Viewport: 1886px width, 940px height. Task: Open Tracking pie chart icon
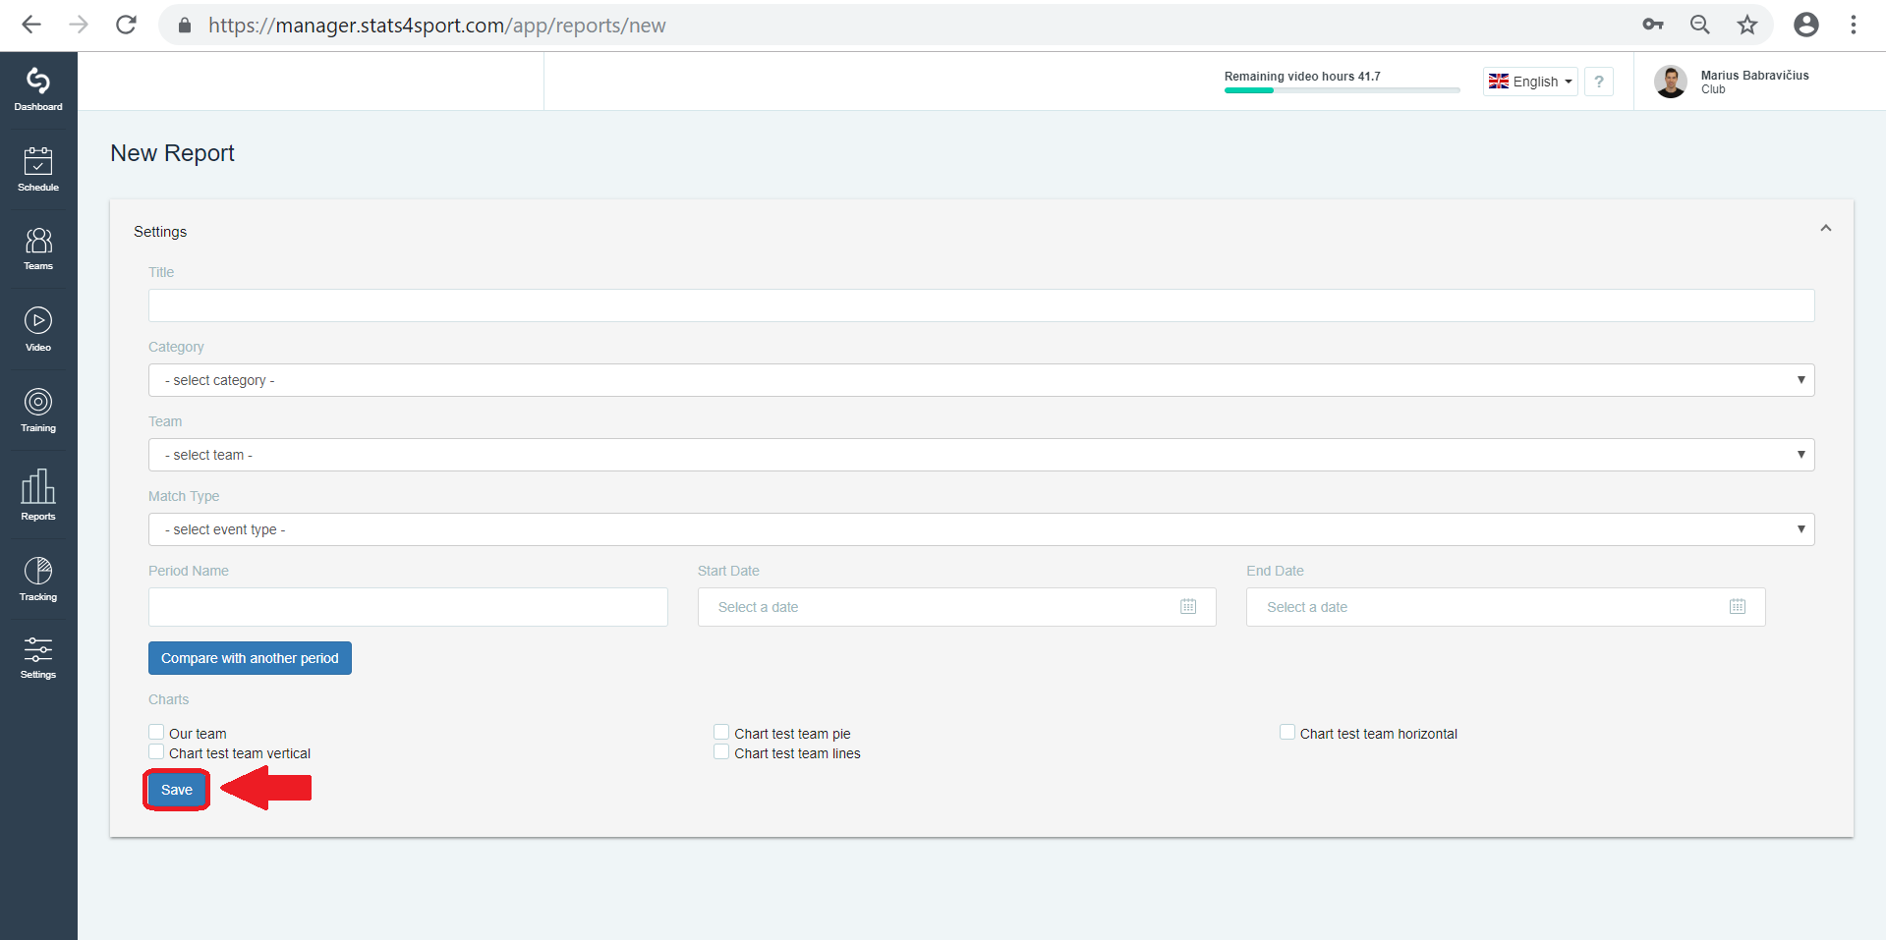tap(38, 571)
